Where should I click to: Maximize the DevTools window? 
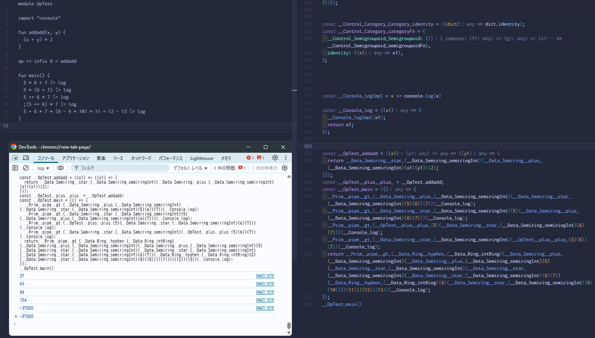[x=265, y=147]
